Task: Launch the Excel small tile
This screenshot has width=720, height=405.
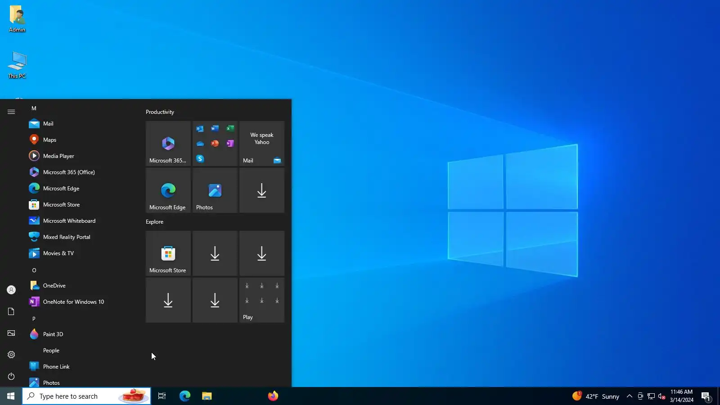Action: [x=230, y=129]
